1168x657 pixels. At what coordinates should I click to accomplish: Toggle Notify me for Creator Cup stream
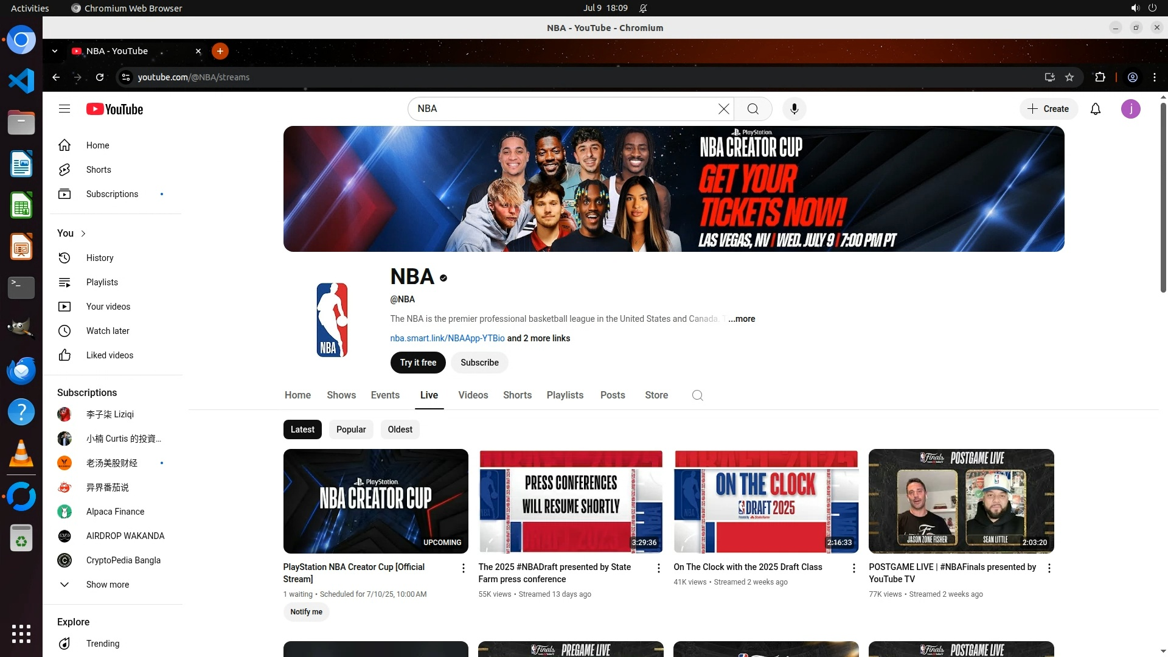click(x=306, y=612)
